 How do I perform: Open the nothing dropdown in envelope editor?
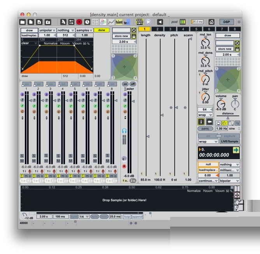tap(66, 30)
